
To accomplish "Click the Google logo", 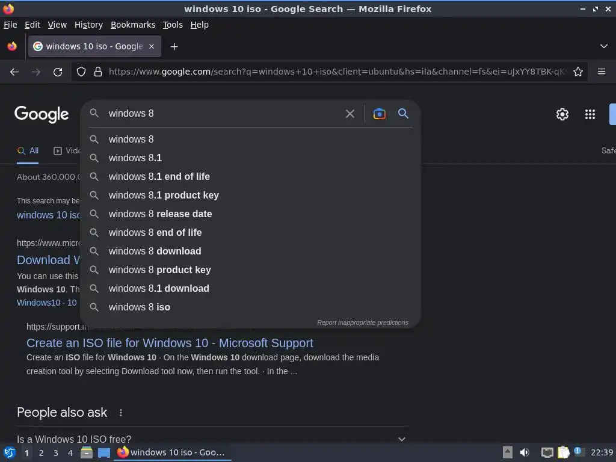I will tap(42, 114).
